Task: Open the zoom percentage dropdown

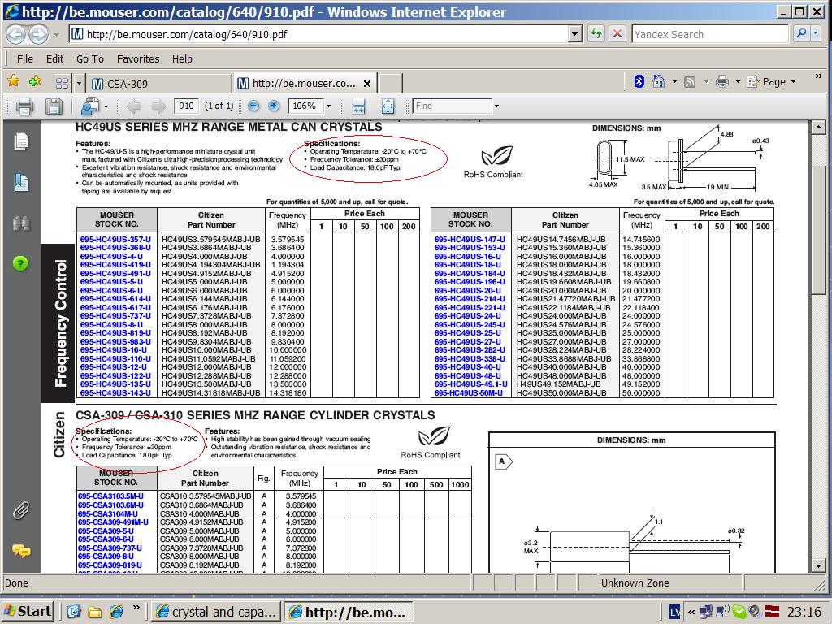Action: [328, 106]
